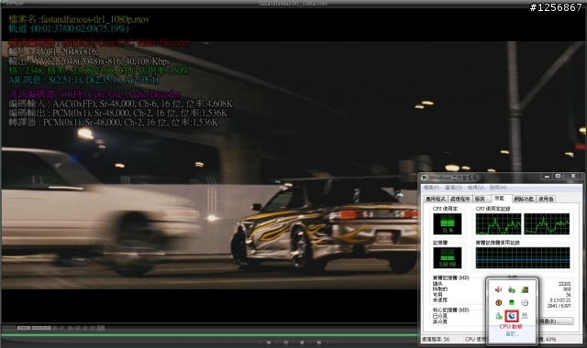Minimize the Windows Task Manager window
This screenshot has height=348, width=587.
tap(547, 176)
